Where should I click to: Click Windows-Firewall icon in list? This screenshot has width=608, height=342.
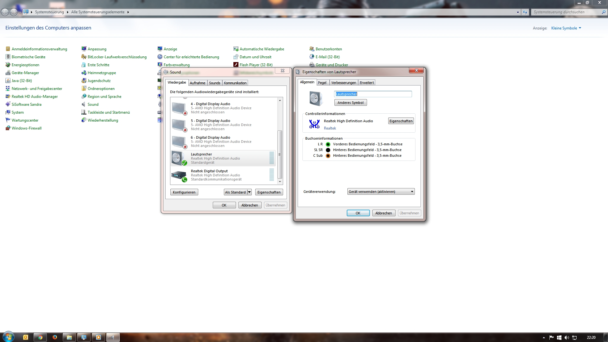point(8,128)
